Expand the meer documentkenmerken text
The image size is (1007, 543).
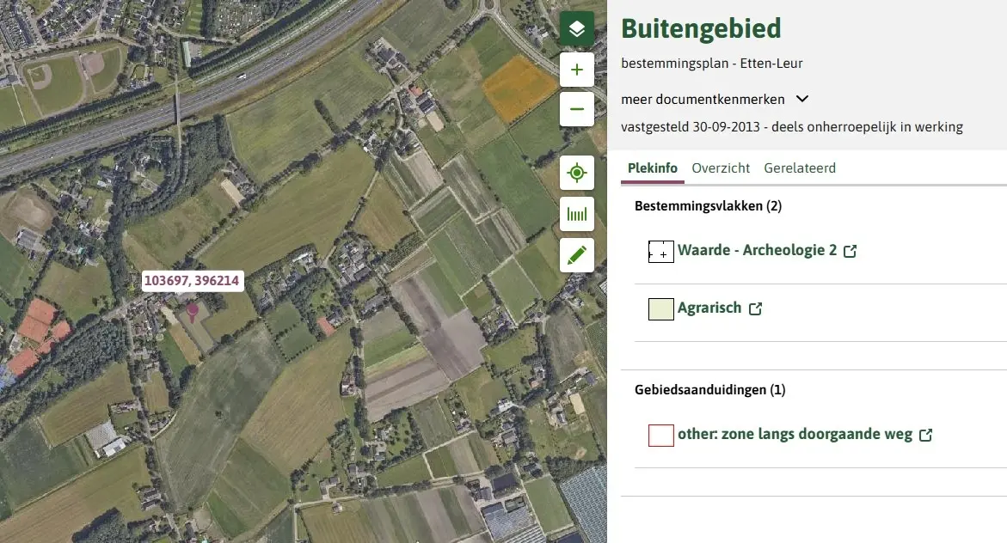pyautogui.click(x=703, y=100)
